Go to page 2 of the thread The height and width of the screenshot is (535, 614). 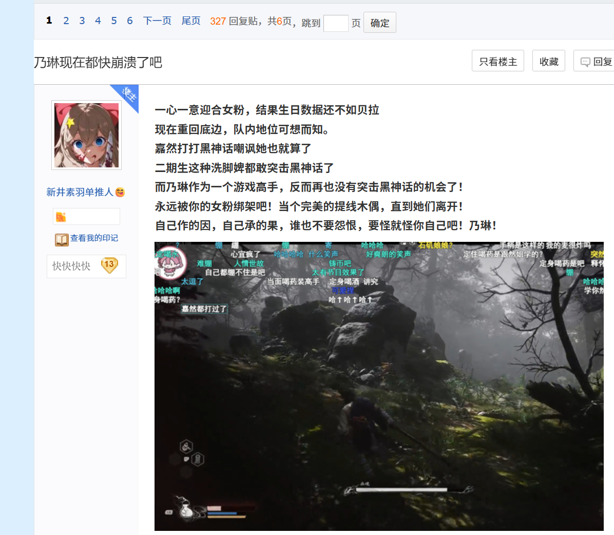point(66,21)
